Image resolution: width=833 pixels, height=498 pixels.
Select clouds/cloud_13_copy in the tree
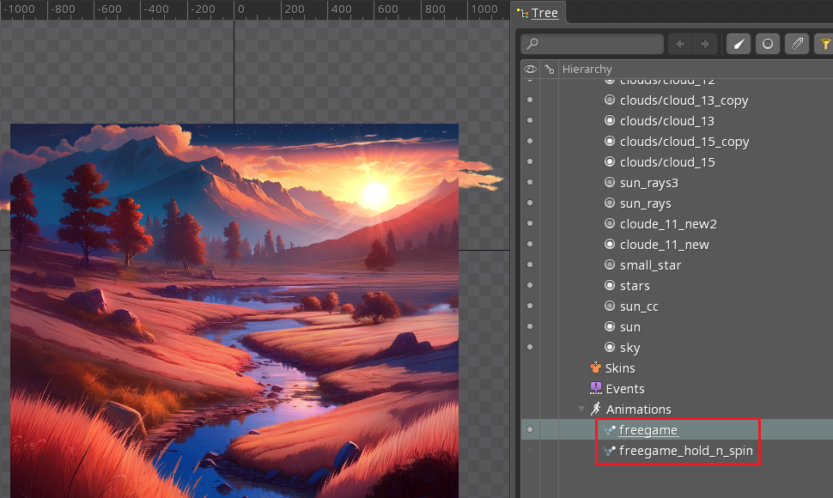[x=684, y=100]
